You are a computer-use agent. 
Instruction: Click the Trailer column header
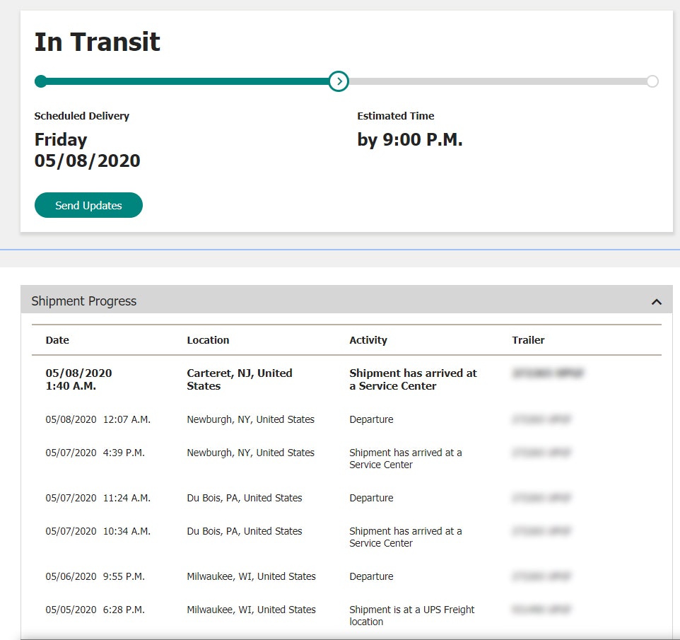click(x=528, y=340)
